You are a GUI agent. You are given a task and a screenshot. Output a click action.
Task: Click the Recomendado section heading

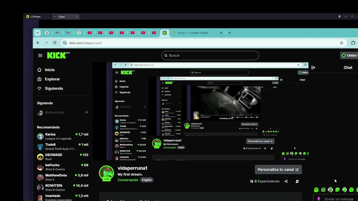48,127
